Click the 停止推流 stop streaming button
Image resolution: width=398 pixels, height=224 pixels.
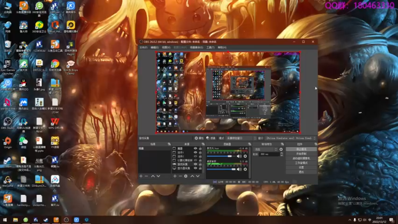click(x=301, y=149)
